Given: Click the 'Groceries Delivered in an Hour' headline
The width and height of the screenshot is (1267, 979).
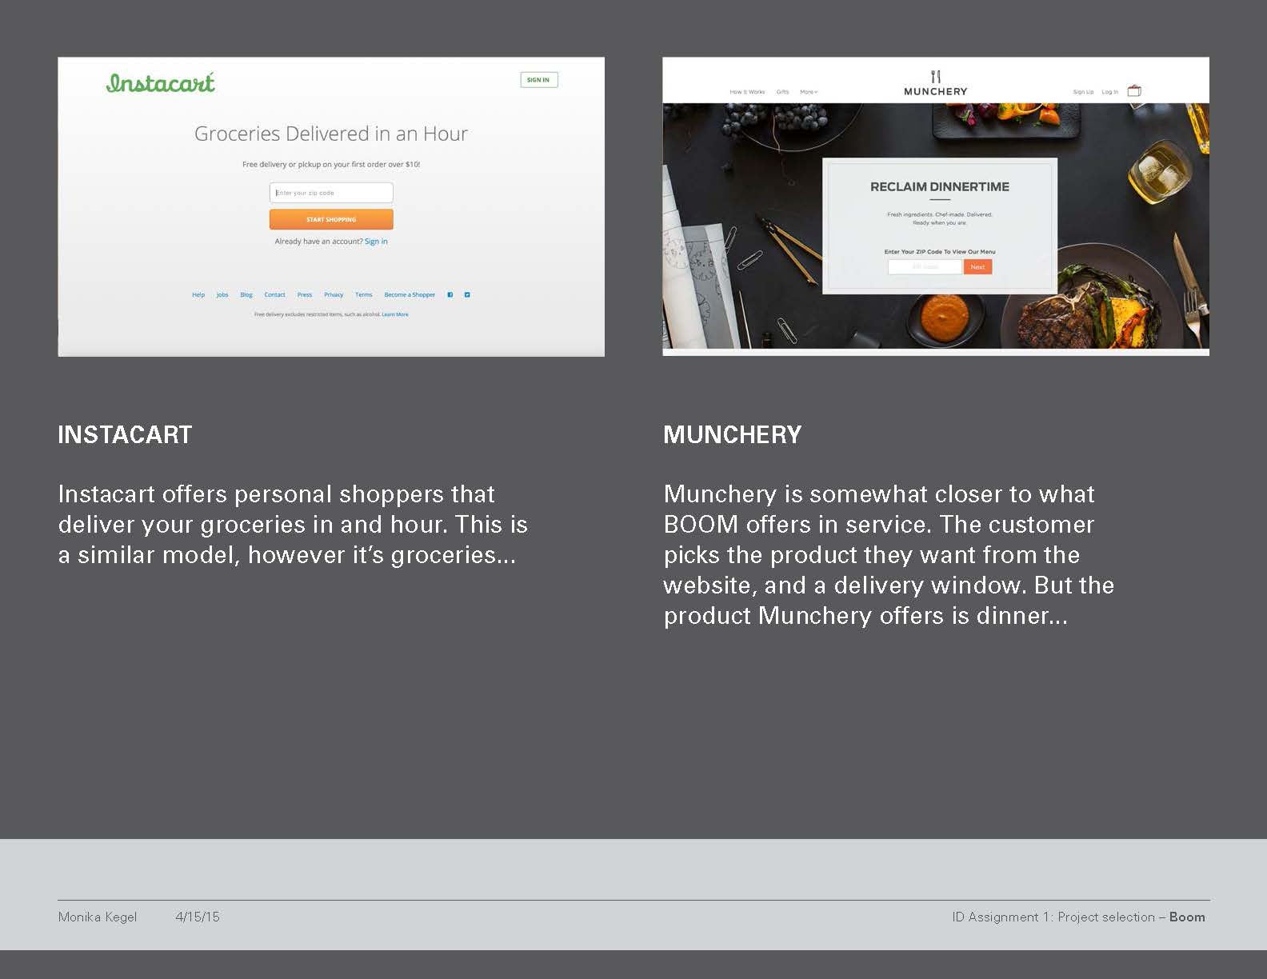Looking at the screenshot, I should [331, 134].
